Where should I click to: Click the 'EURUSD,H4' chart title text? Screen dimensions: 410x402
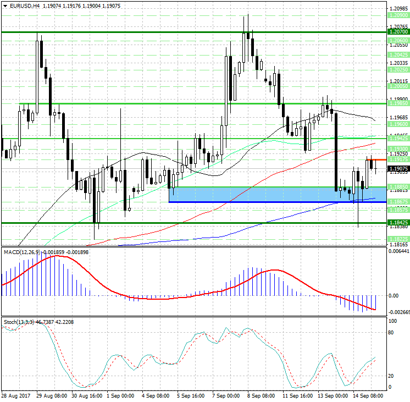[25, 5]
